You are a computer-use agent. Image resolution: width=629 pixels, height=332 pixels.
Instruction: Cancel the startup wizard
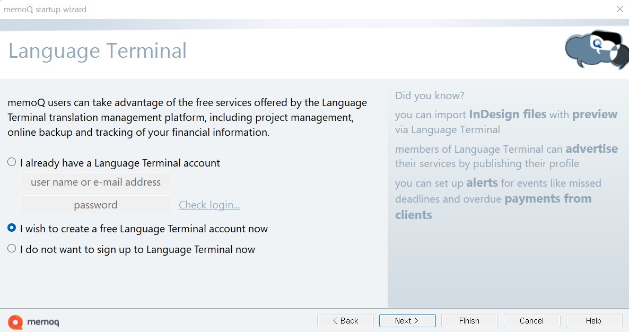coord(531,320)
